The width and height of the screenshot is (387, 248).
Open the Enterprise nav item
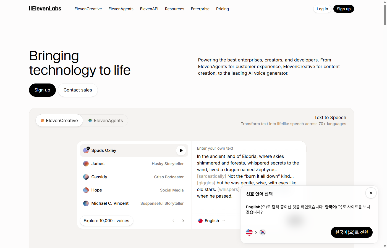pos(200,9)
